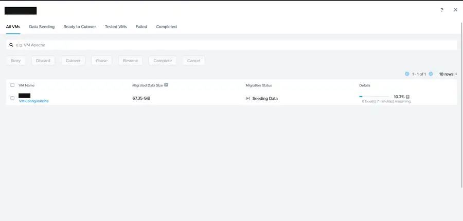
Task: Click the Details column header
Action: (365, 85)
